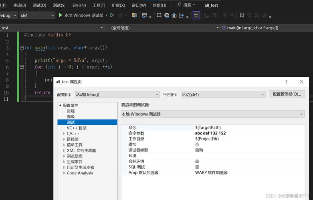Click the 配置管理器(O)... button
This screenshot has height=200, width=313.
286,94
